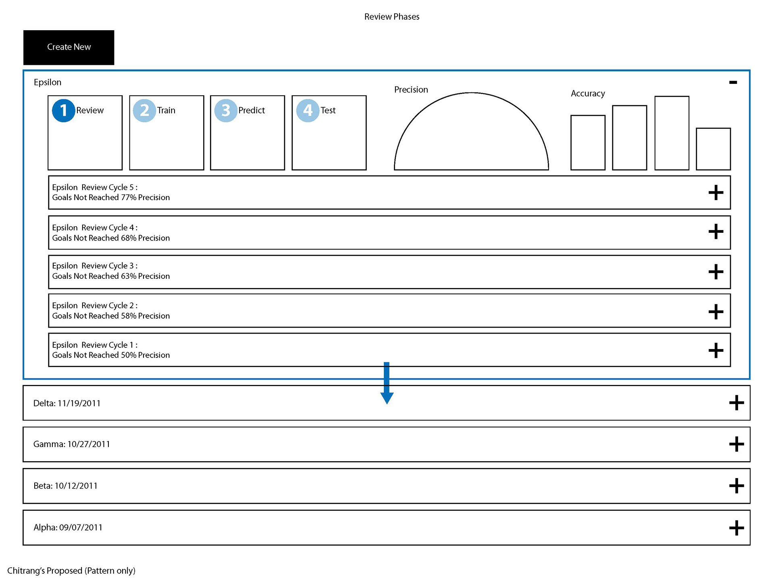Image resolution: width=774 pixels, height=581 pixels.
Task: Click 'Epsilon Review Cycle 3 :' title text
Action: 95,266
